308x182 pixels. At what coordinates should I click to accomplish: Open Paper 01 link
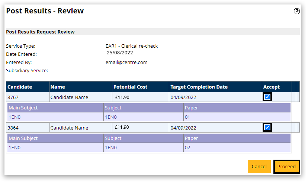pyautogui.click(x=187, y=117)
